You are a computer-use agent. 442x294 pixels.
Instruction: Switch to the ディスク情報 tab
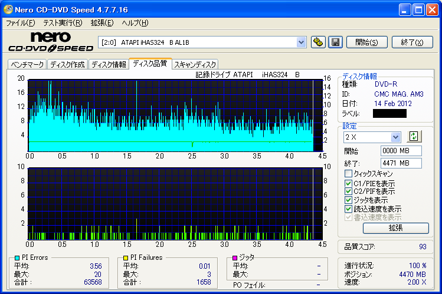click(x=109, y=64)
